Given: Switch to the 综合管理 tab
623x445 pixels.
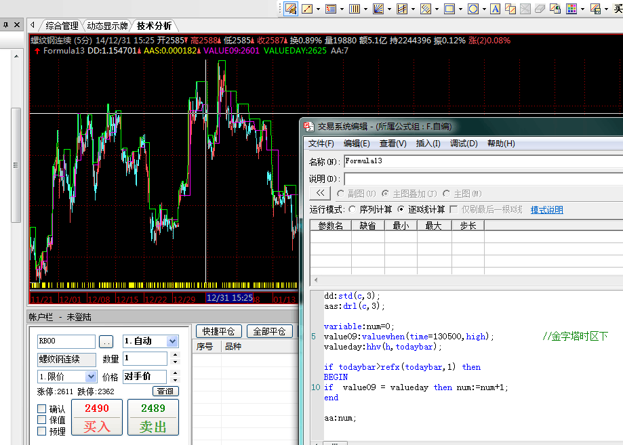Looking at the screenshot, I should (x=62, y=26).
